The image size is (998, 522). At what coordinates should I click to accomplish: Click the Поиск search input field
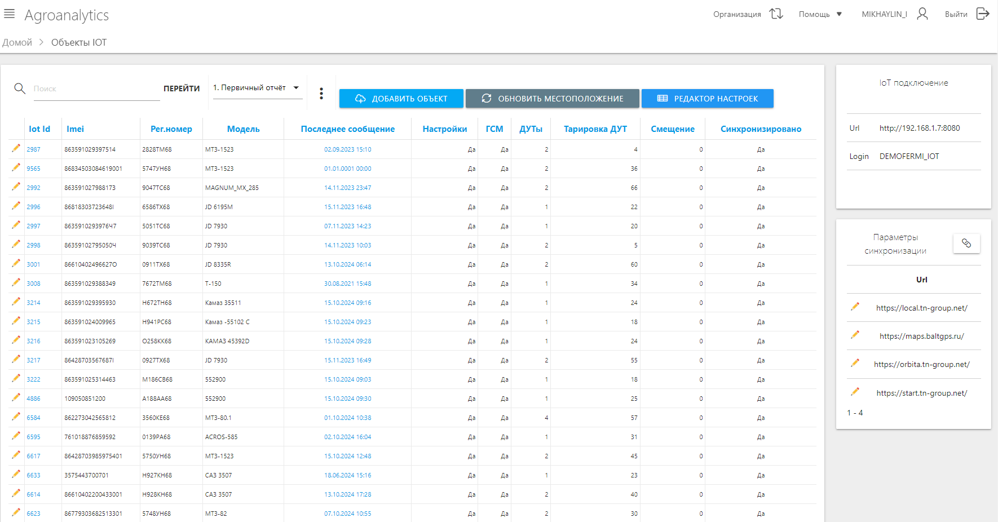tap(96, 89)
